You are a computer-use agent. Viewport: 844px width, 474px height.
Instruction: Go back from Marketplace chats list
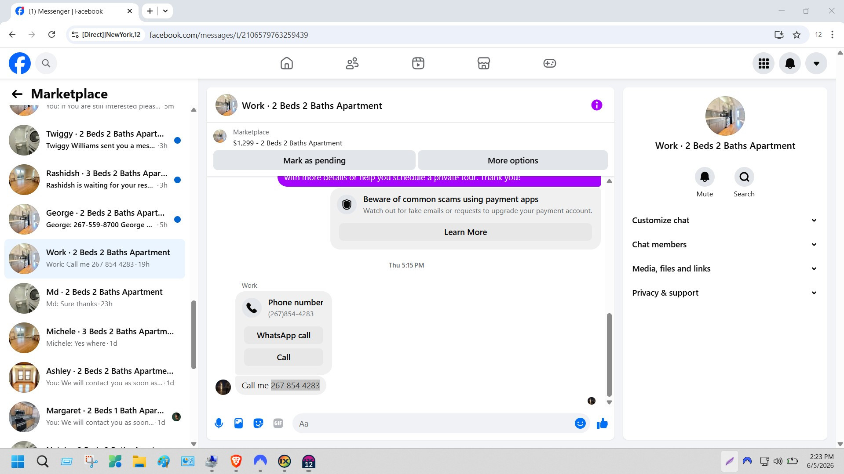[x=17, y=94]
